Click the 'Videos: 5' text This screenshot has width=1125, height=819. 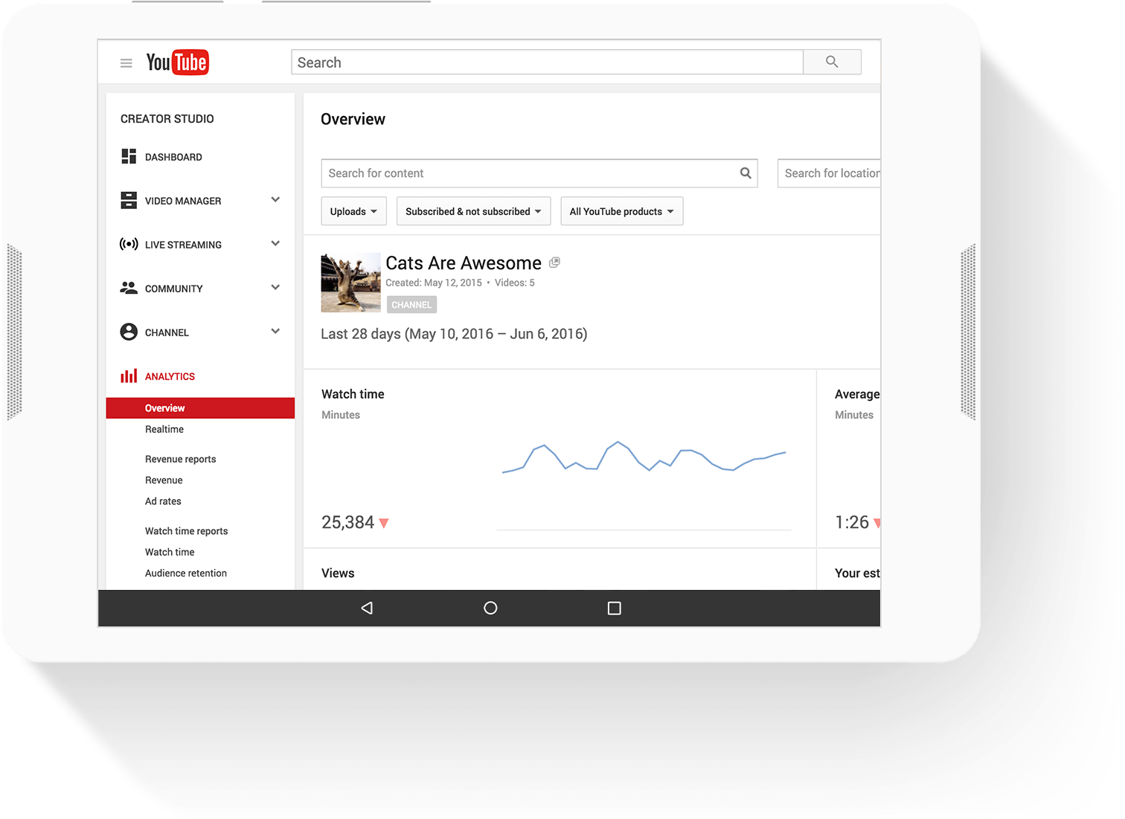pyautogui.click(x=515, y=283)
